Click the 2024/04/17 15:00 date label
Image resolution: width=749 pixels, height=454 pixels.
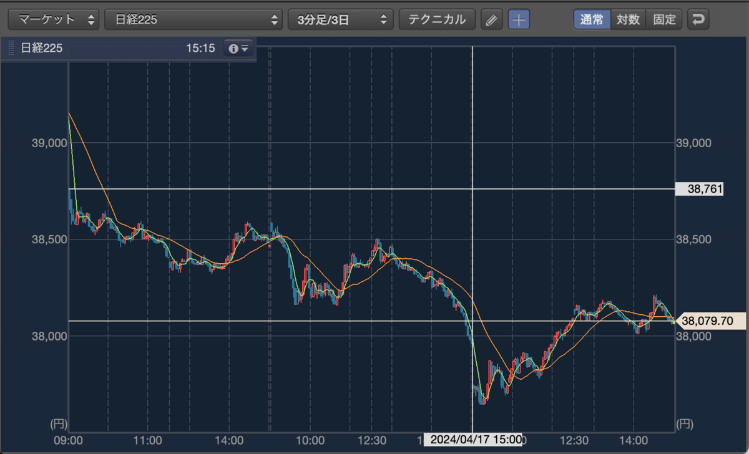point(473,440)
